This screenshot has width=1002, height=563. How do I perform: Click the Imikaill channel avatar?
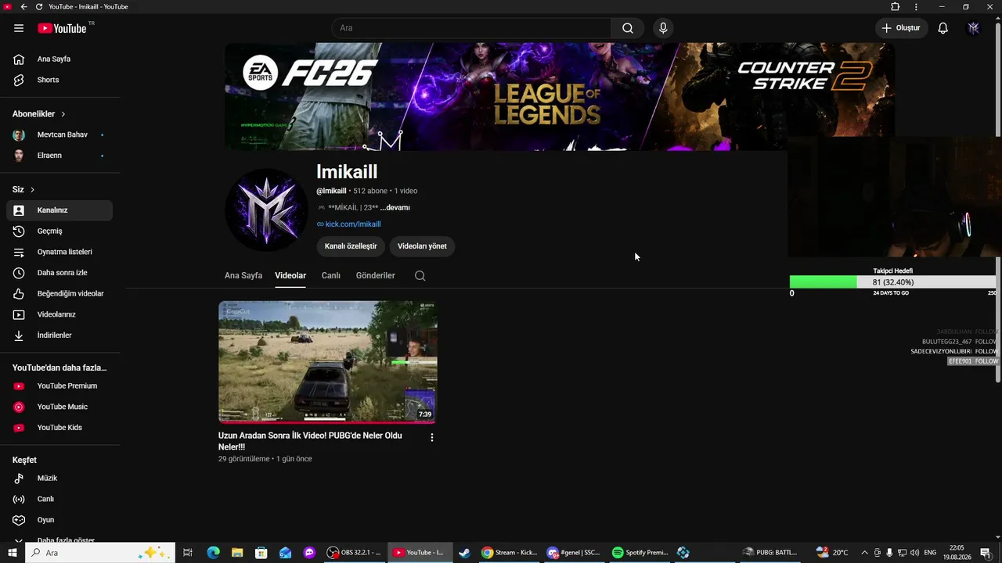click(x=267, y=210)
